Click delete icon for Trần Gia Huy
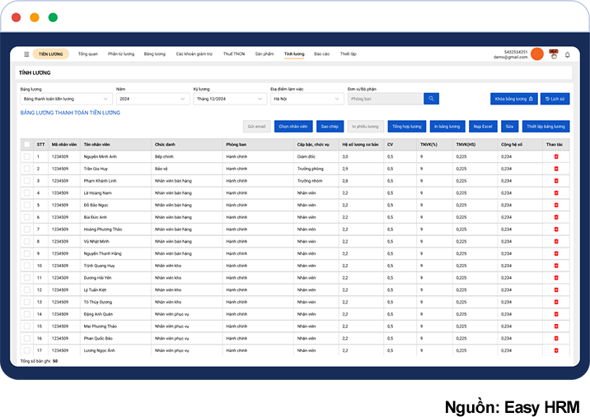 [x=556, y=169]
